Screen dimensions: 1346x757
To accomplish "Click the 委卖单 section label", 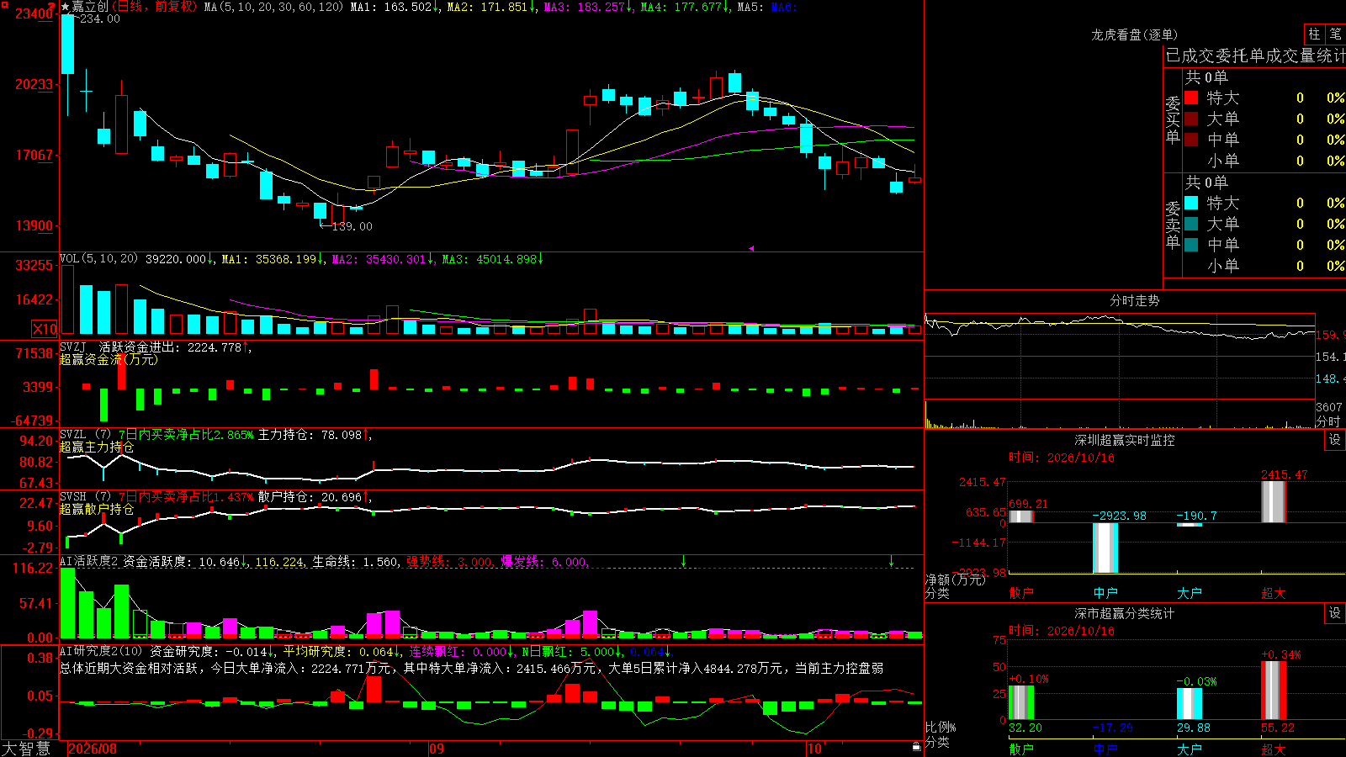I will click(x=1173, y=224).
